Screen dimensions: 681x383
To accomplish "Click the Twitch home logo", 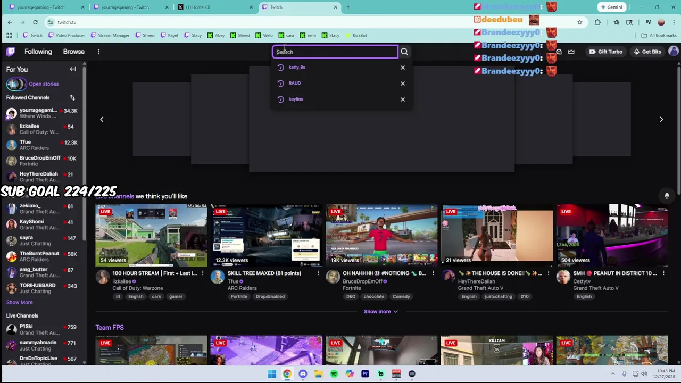I will click(11, 52).
